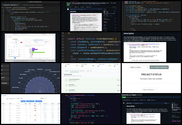Click the 'Go to Project Dashboard' button
182x125 pixels.
pos(159,67)
